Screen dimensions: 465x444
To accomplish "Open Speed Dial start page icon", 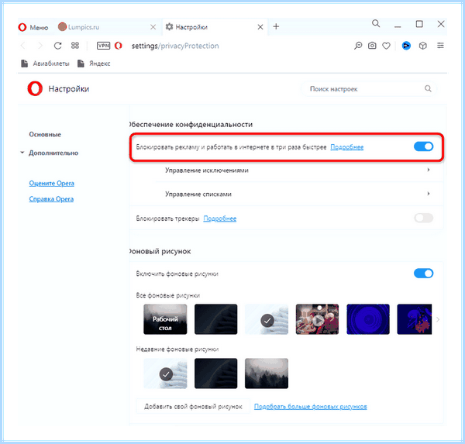I will (75, 46).
